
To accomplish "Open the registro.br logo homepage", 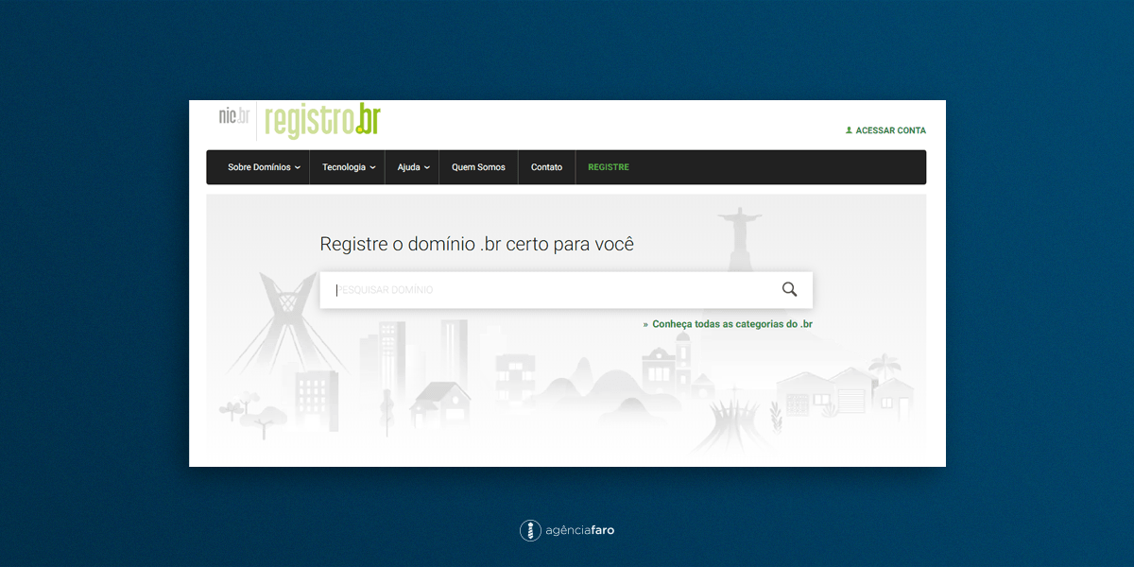I will pos(322,121).
